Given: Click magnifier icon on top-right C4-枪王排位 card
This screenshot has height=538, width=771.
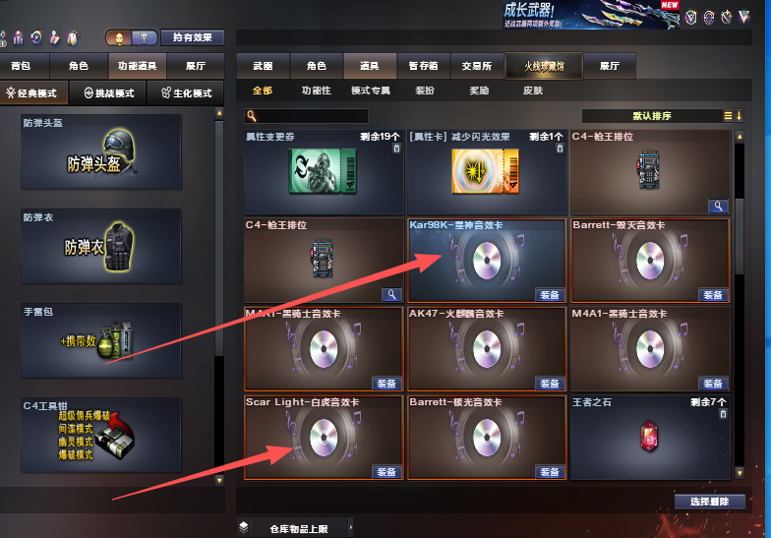Looking at the screenshot, I should (x=718, y=207).
